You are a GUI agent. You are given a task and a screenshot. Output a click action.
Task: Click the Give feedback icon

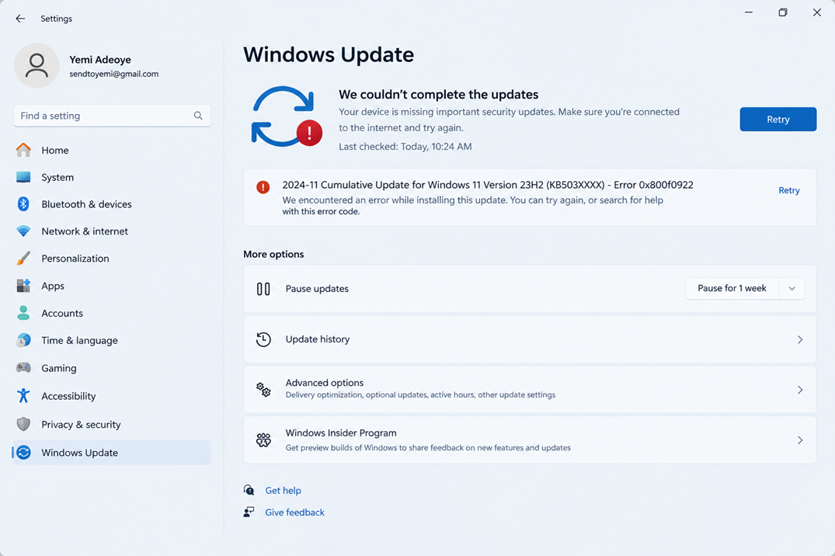point(249,513)
